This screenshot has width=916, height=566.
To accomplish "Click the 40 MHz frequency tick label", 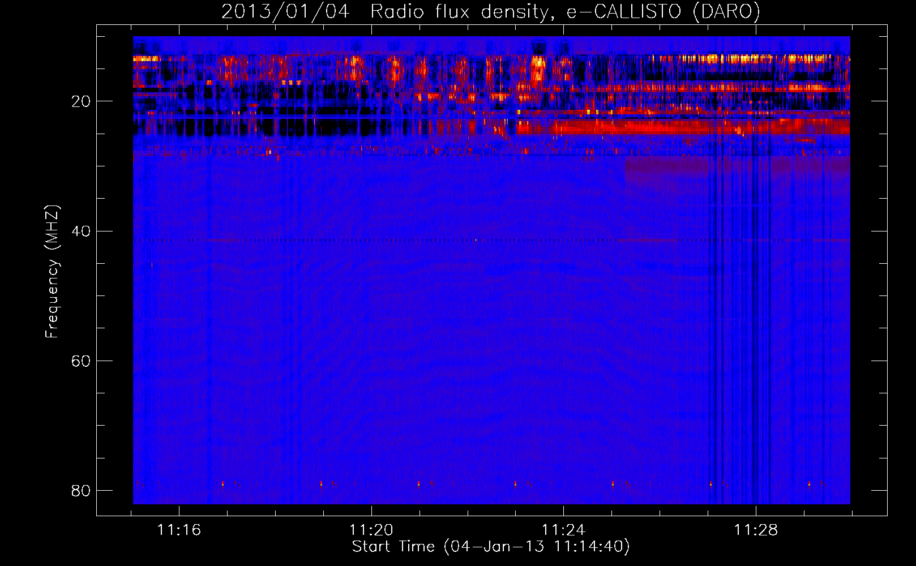I will (x=81, y=231).
